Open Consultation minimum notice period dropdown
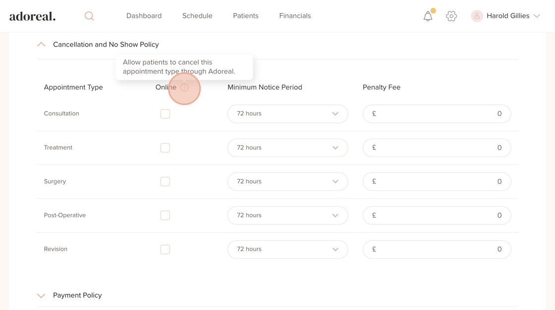Viewport: 555px width, 310px height. pos(287,114)
